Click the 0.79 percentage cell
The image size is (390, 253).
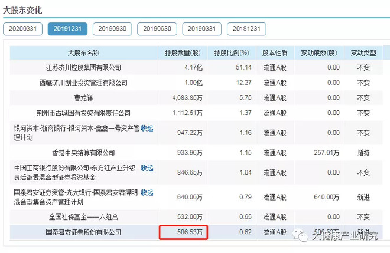tap(245, 197)
